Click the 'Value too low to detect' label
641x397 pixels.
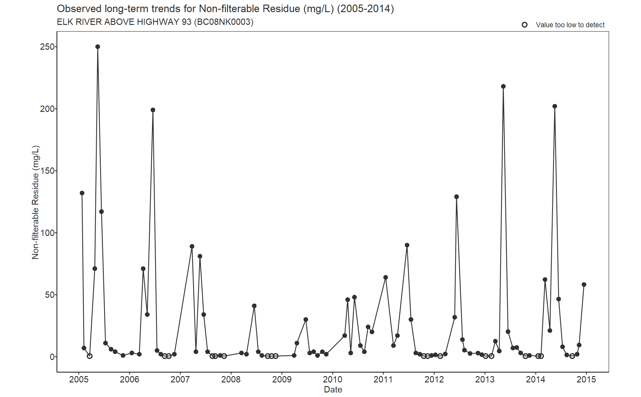tap(570, 25)
